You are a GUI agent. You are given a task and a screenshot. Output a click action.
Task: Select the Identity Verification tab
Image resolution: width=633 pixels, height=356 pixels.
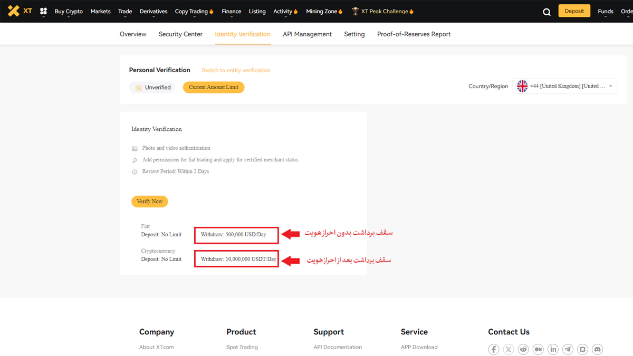[243, 34]
